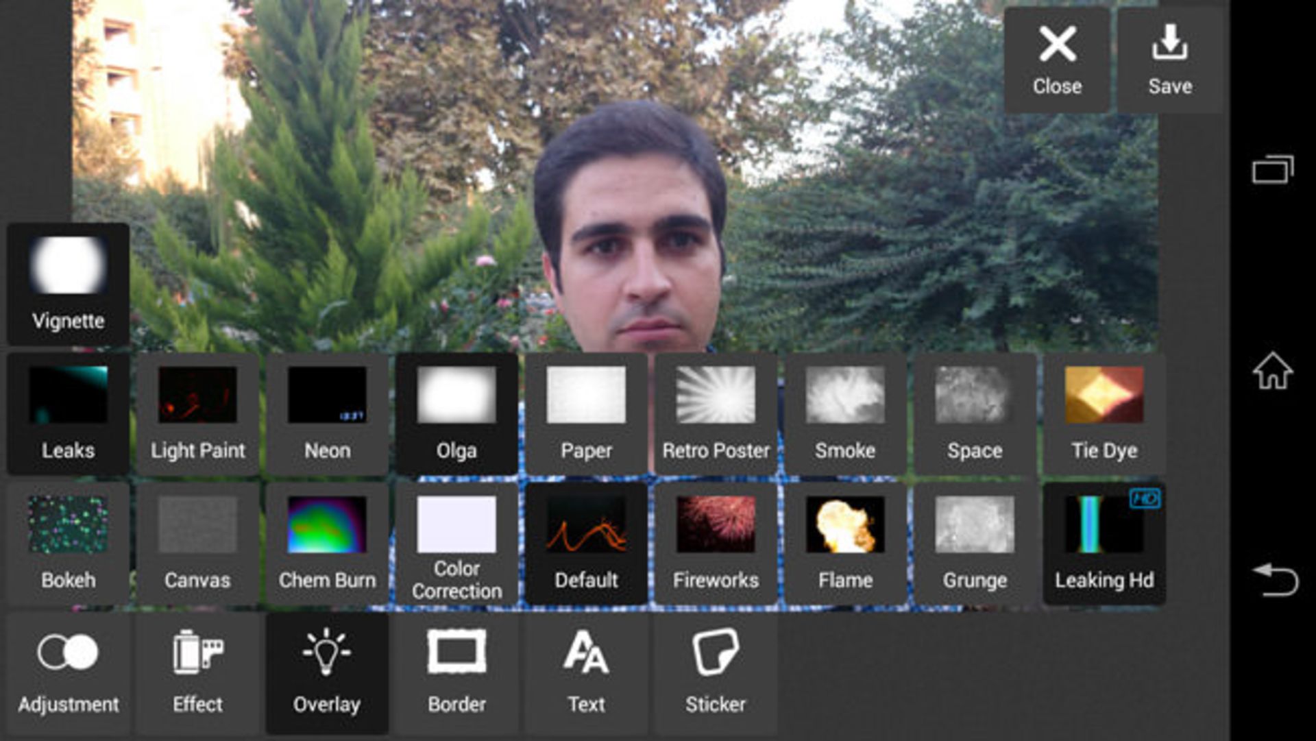This screenshot has width=1316, height=741.
Task: Choose the Leaks overlay pack
Action: [x=68, y=413]
